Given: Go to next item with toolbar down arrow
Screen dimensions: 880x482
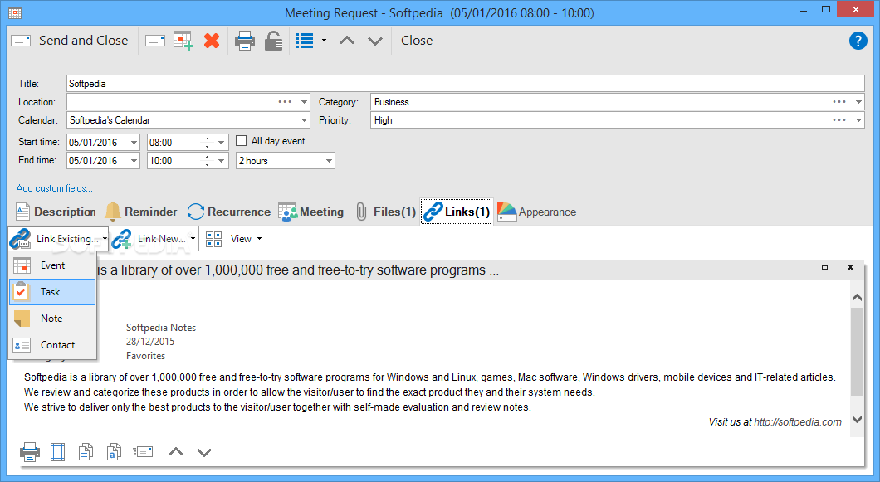Looking at the screenshot, I should click(375, 41).
